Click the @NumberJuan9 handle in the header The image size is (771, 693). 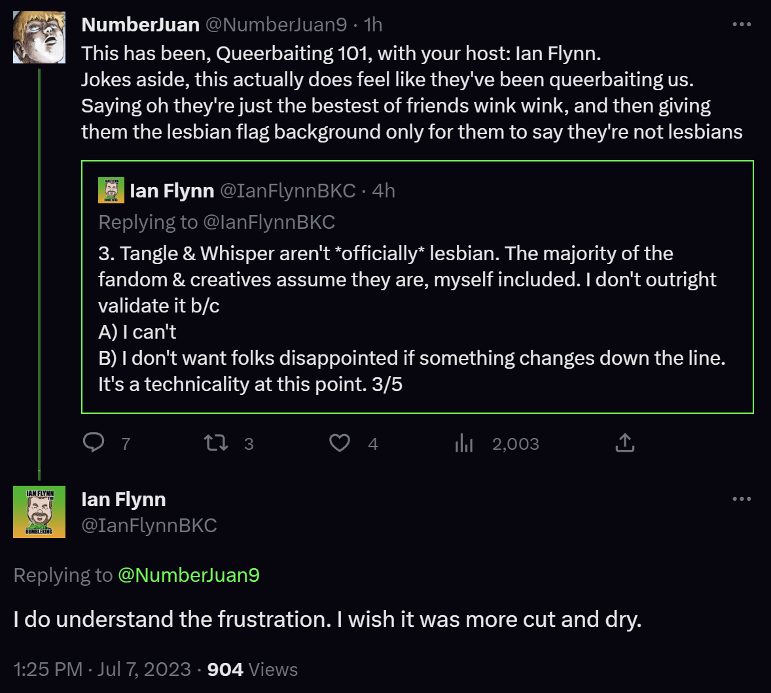pos(276,25)
